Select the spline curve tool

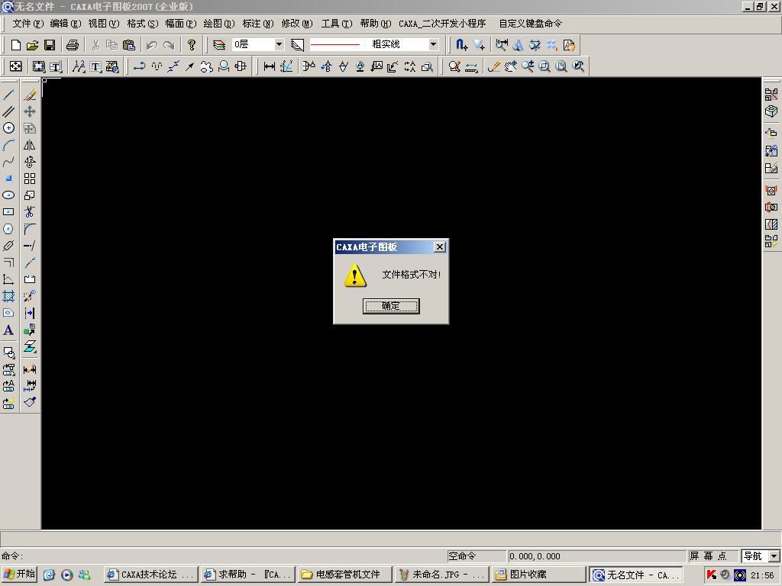click(8, 162)
